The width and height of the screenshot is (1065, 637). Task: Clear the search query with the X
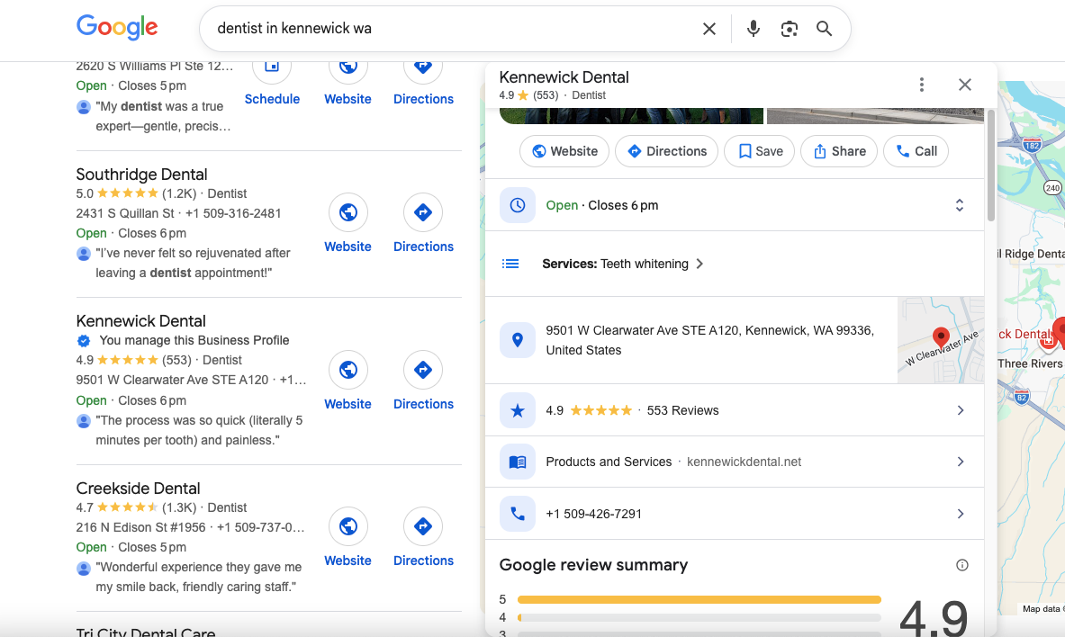click(x=709, y=29)
